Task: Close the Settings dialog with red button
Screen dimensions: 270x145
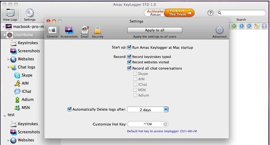Action: 48,21
